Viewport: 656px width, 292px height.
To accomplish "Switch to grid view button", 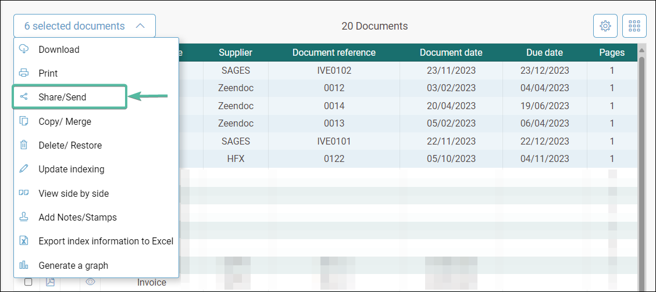I will pos(634,26).
